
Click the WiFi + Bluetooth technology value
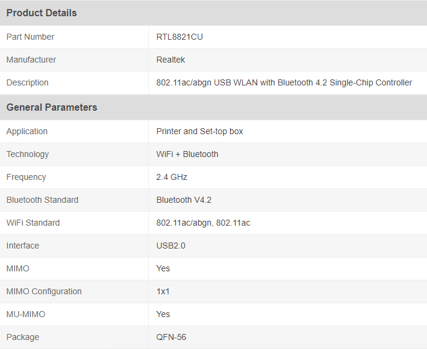tap(187, 154)
